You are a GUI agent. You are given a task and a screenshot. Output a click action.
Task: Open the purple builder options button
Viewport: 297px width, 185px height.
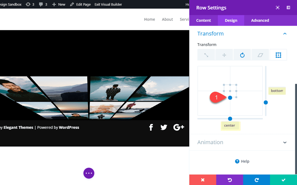point(89,173)
